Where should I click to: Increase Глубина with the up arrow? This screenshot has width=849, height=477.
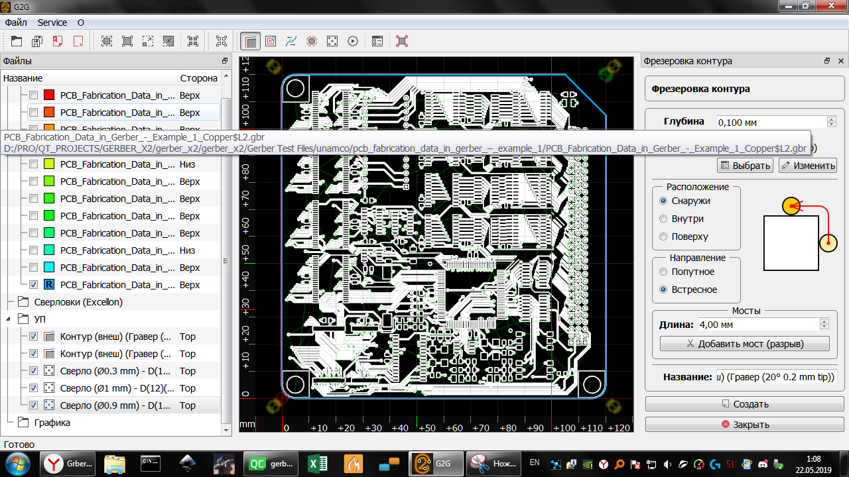(x=832, y=119)
